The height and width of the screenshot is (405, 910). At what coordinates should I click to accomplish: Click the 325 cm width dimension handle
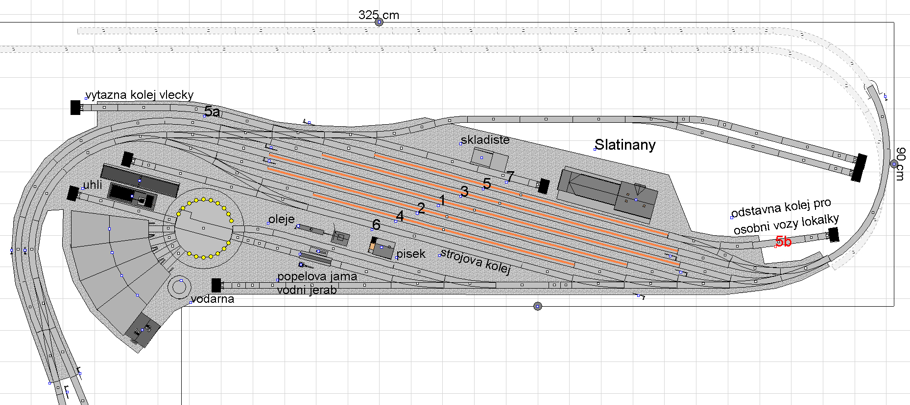pyautogui.click(x=379, y=22)
